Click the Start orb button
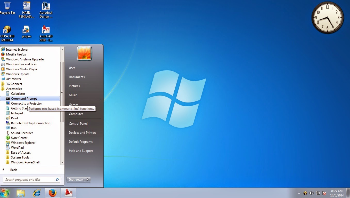This screenshot has width=350, height=198. point(5,193)
